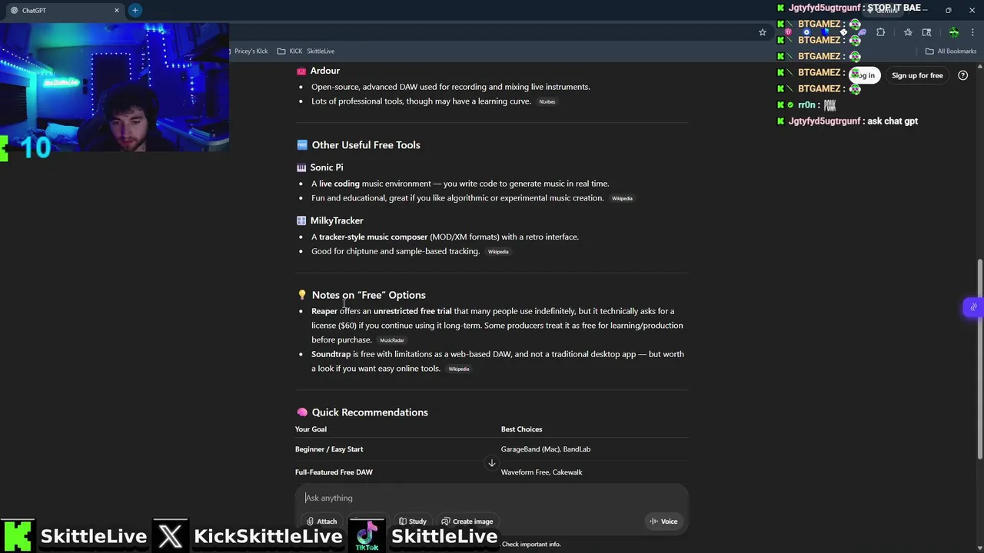Open the Chrome three-dot menu

[972, 32]
